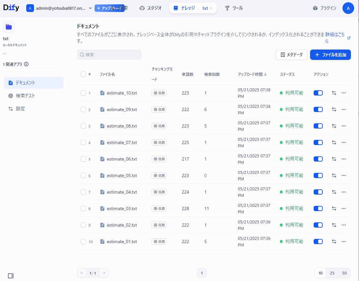Open more actions menu for estimate_06.txt
359x281 pixels.
click(344, 159)
